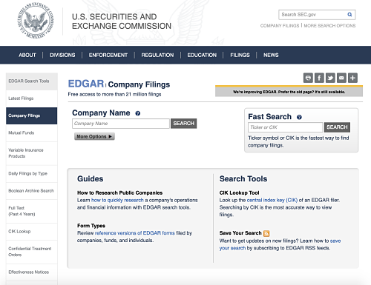Open more share options plus icon

352,78
